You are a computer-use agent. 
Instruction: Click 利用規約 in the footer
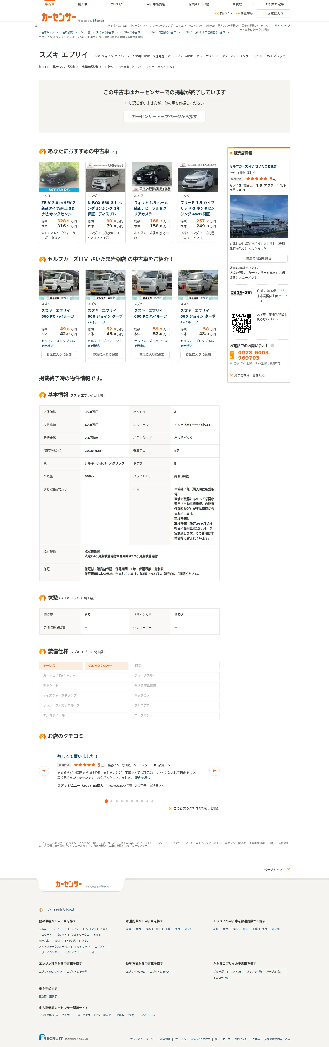pos(165,1039)
